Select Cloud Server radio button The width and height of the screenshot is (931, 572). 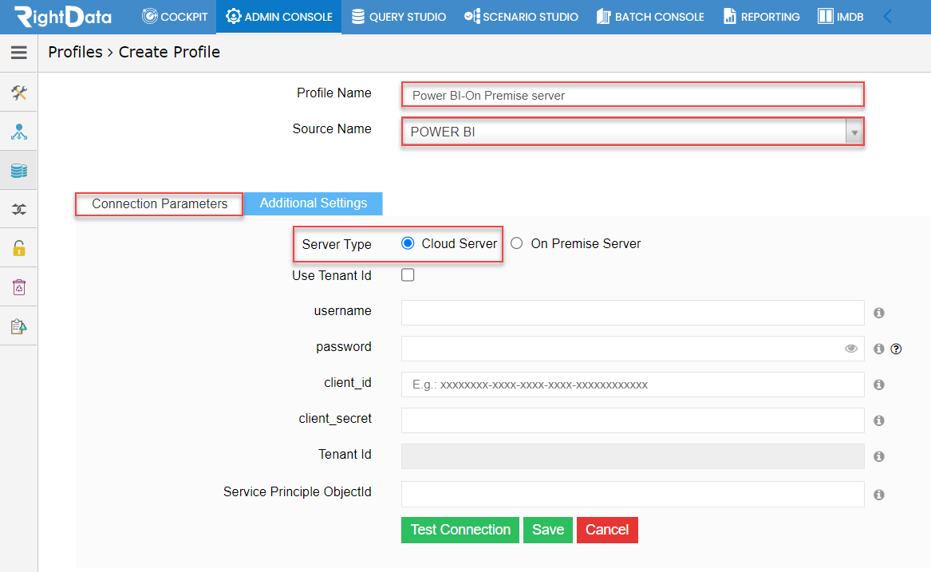(x=408, y=243)
